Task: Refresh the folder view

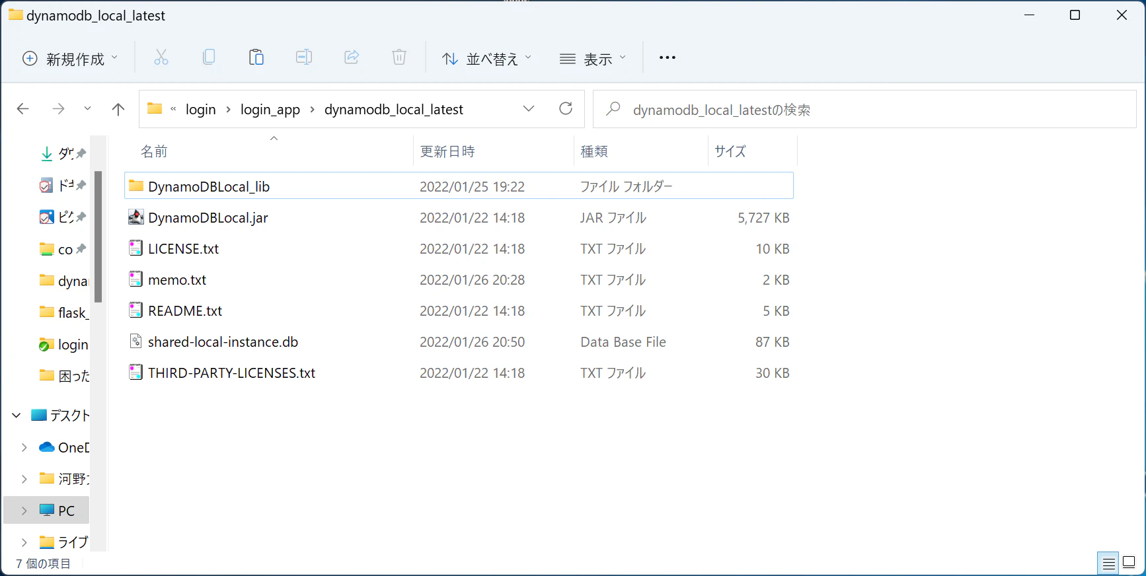Action: [566, 108]
